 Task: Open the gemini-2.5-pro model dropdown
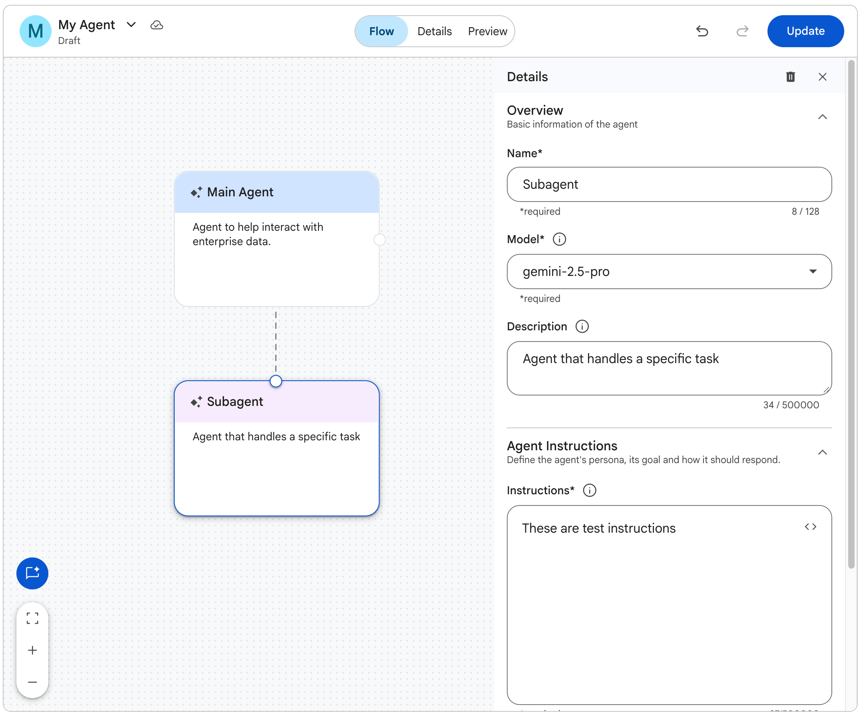(813, 272)
